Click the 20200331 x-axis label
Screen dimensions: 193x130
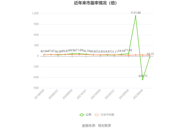coord(53,94)
